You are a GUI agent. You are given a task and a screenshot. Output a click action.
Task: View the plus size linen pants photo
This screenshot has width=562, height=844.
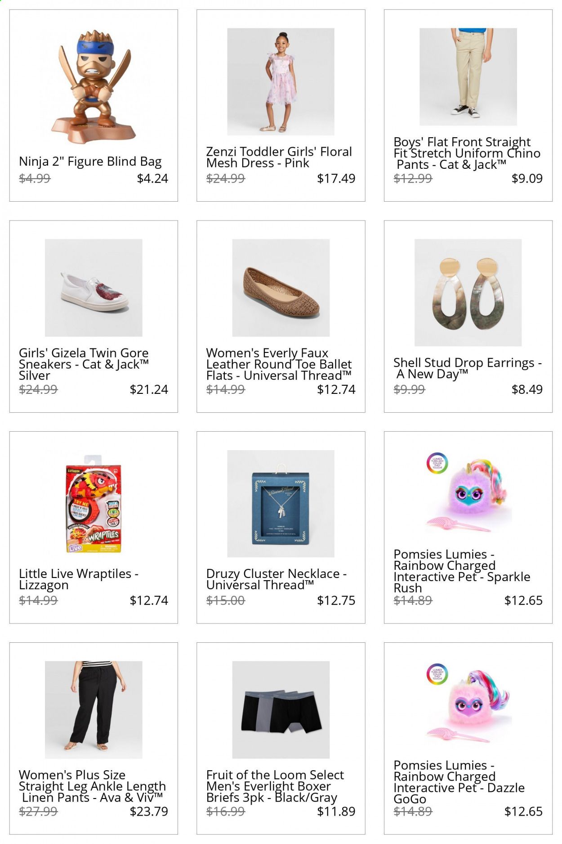click(x=94, y=710)
